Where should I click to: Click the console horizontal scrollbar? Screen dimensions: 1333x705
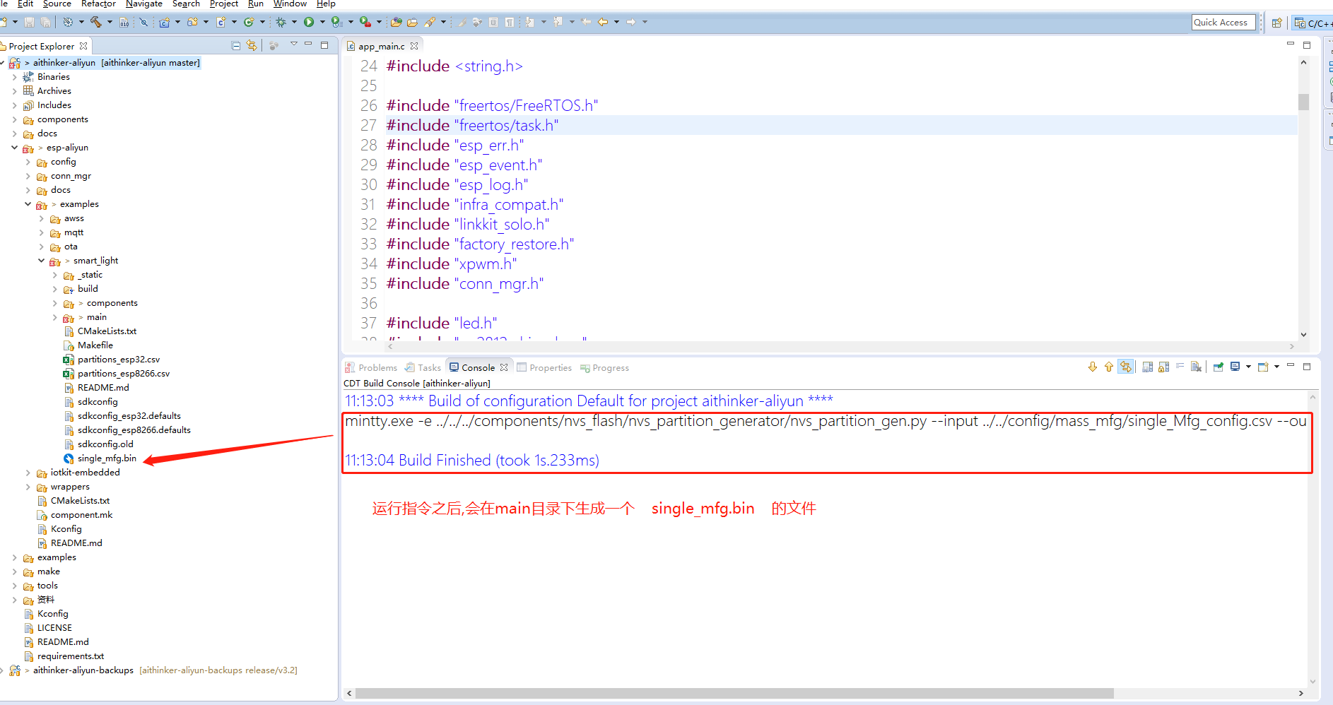735,693
